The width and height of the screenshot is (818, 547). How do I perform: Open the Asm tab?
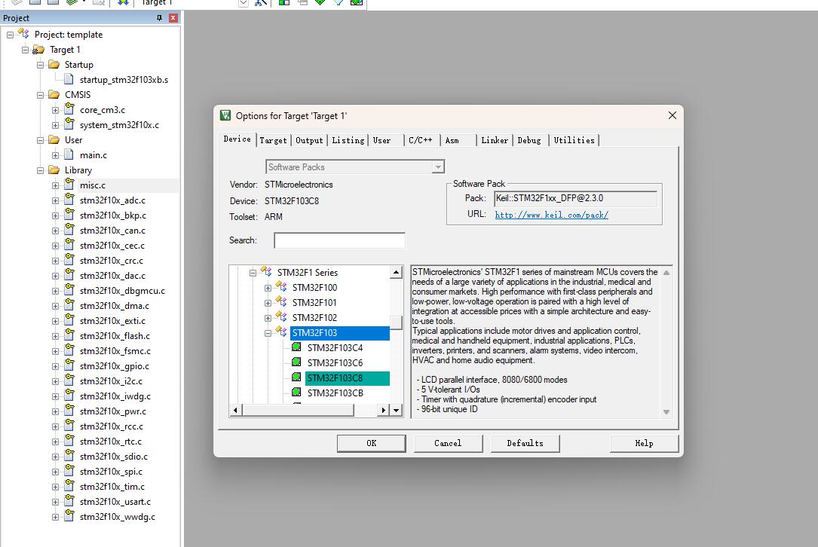(x=452, y=140)
